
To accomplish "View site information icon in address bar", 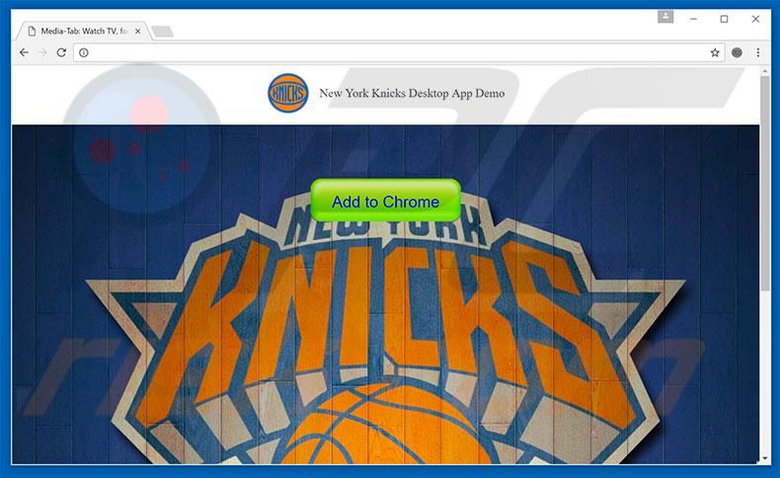I will 84,52.
